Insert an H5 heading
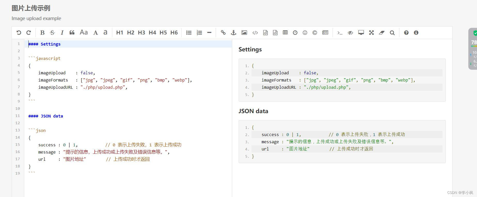Screen dimensions: 477x197 point(163,33)
